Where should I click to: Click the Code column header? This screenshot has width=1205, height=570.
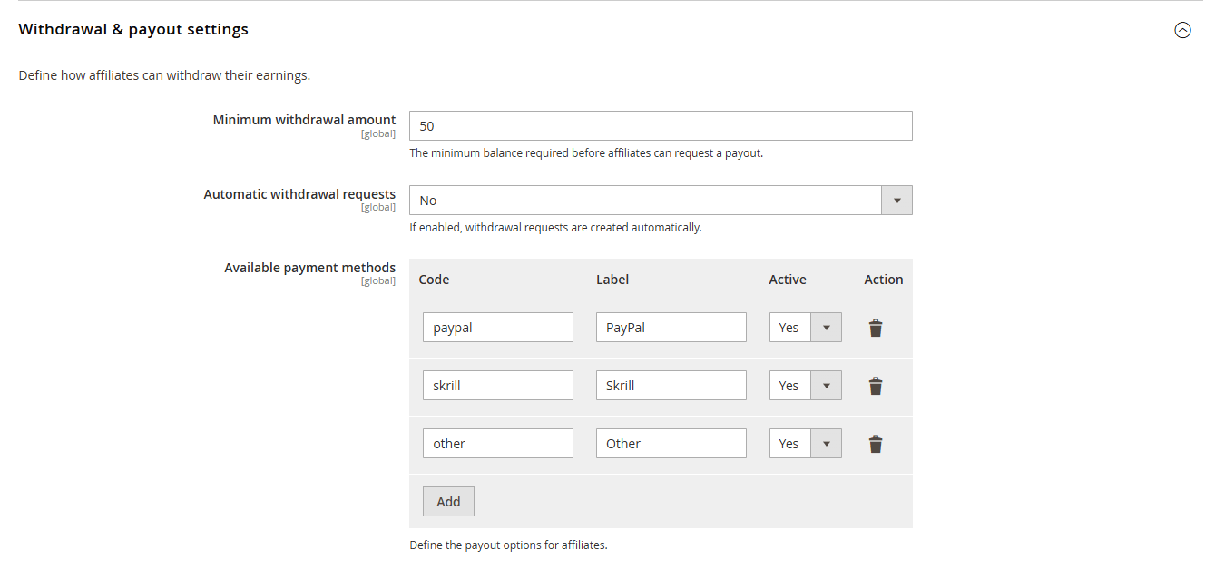pos(433,279)
